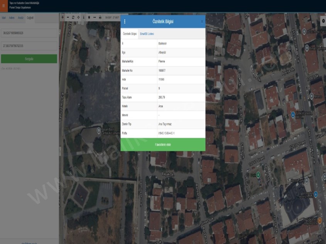Open favorites with the star icon
Viewport: 326px width, 244px height.
tap(89, 17)
